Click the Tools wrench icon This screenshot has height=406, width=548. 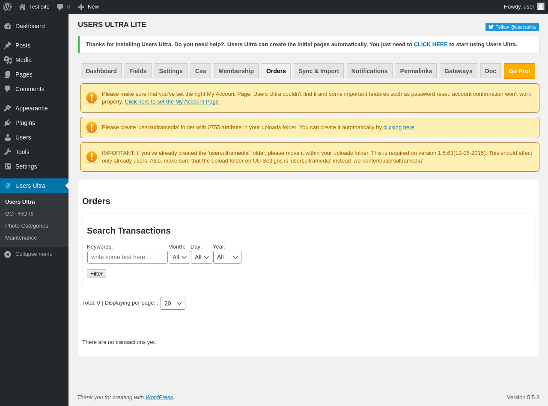point(8,152)
